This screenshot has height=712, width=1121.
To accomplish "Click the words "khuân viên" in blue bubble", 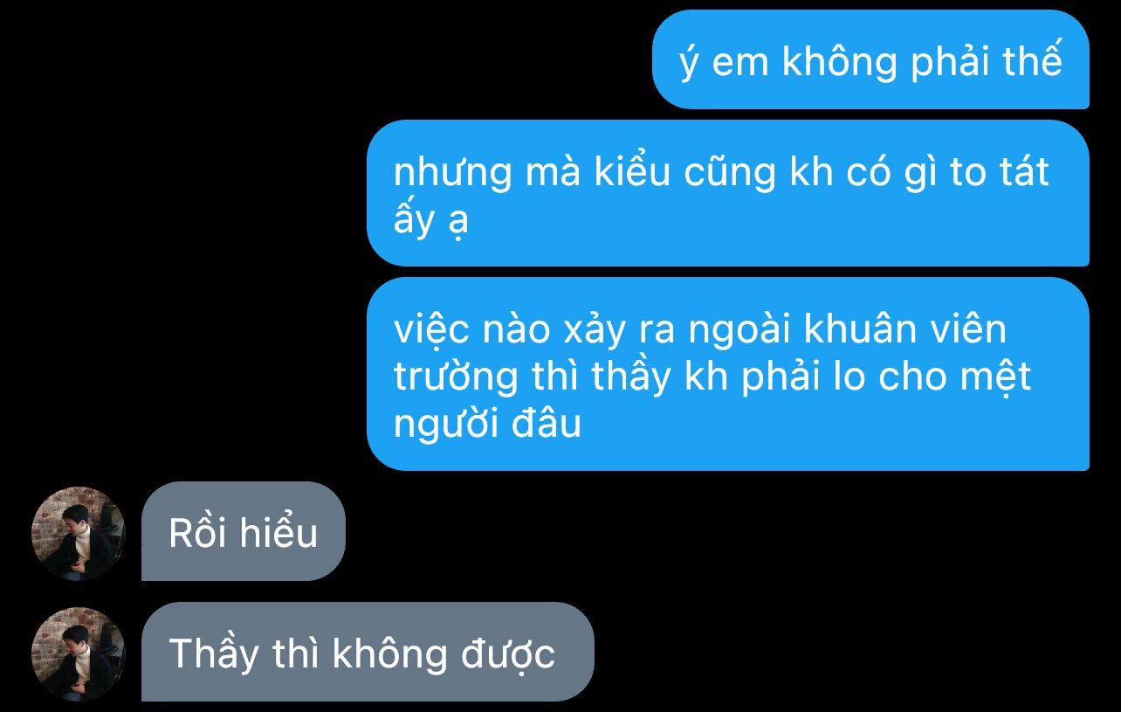I will pyautogui.click(x=904, y=329).
